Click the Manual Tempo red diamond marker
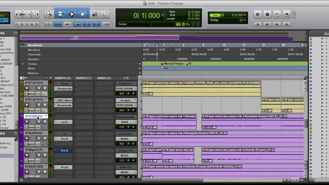 pyautogui.click(x=162, y=64)
